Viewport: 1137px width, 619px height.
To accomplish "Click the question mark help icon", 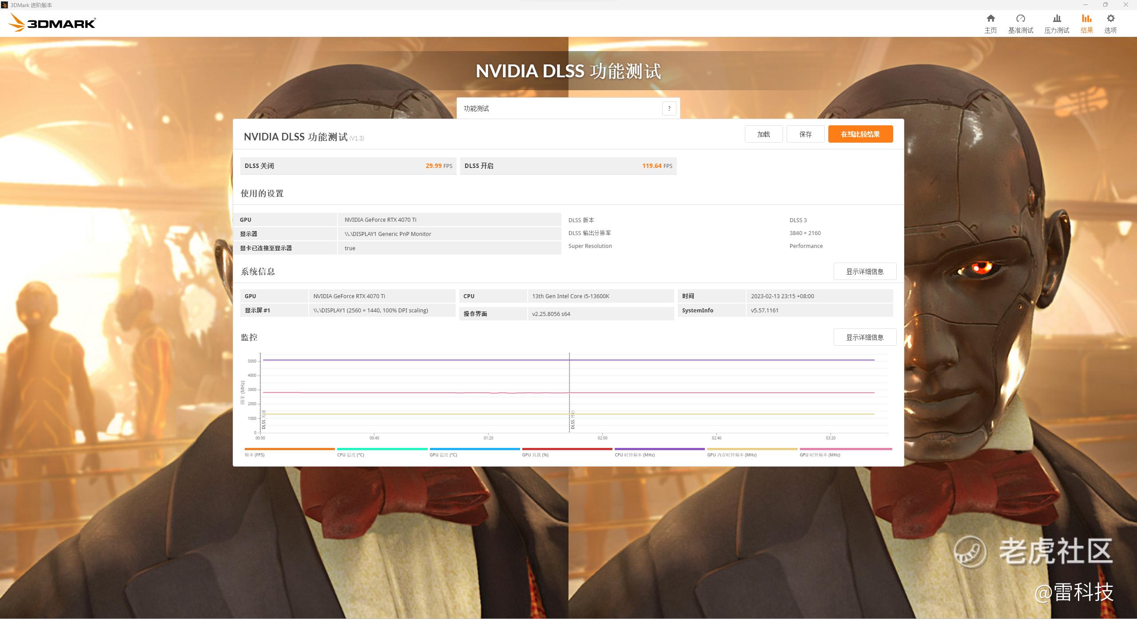I will coord(669,108).
